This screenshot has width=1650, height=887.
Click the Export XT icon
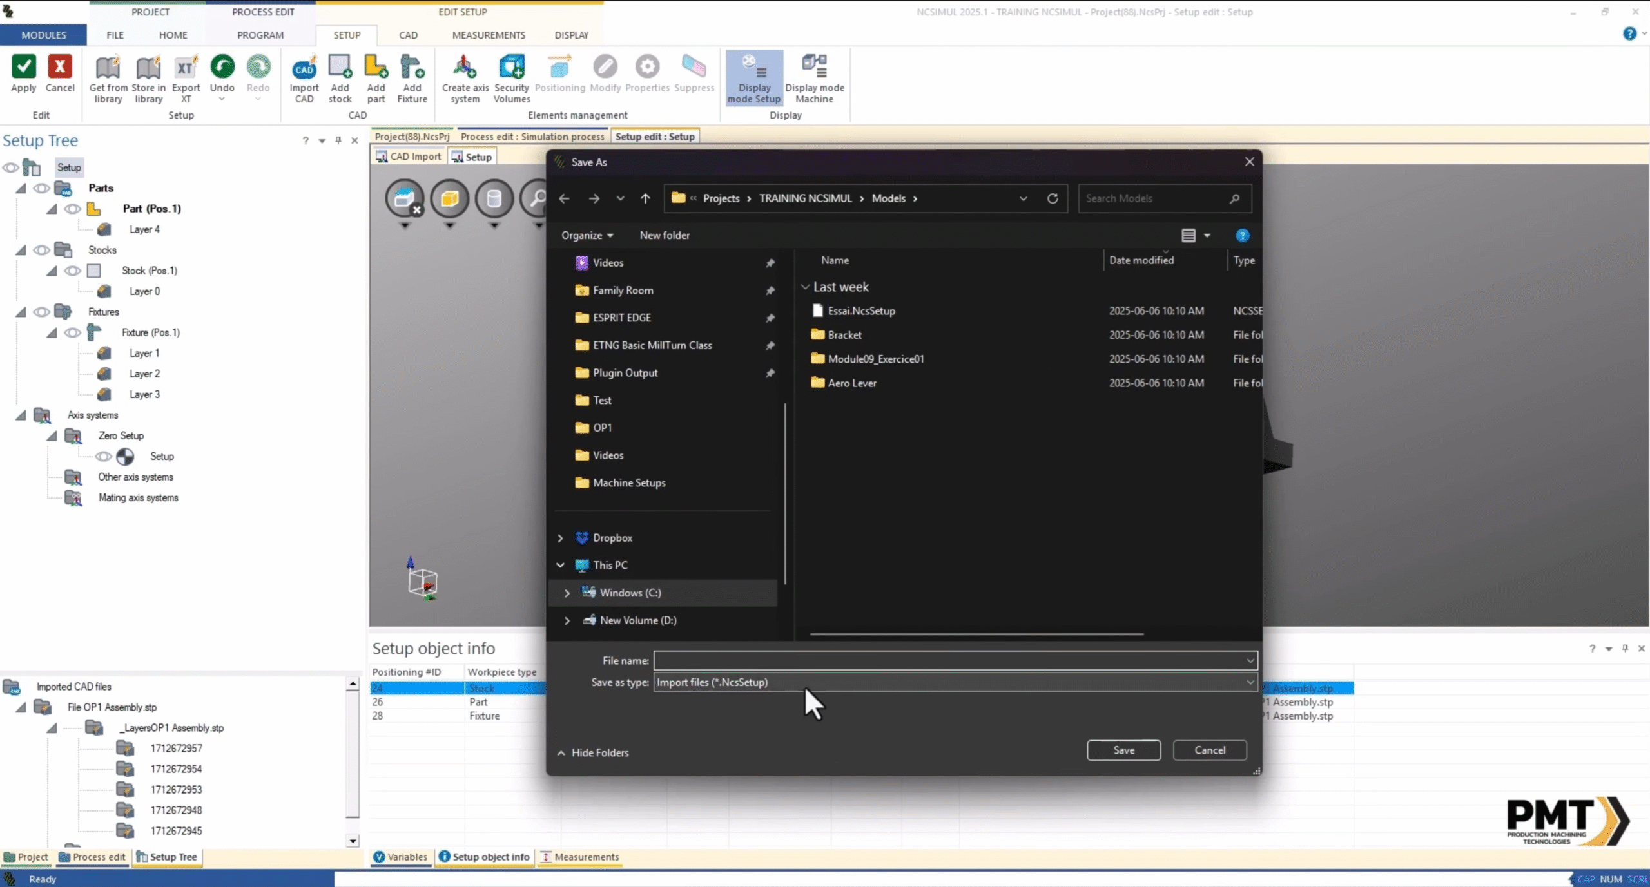coord(186,67)
